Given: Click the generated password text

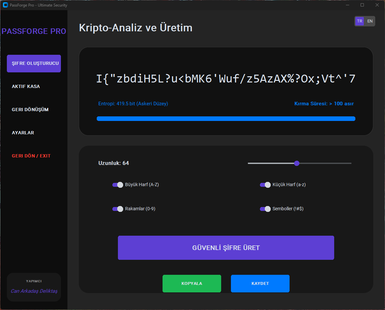Looking at the screenshot, I should 226,79.
